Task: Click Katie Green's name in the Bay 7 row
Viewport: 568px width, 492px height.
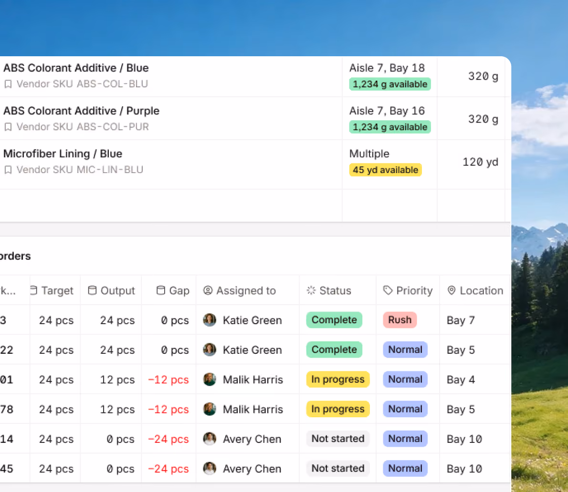Action: [252, 320]
